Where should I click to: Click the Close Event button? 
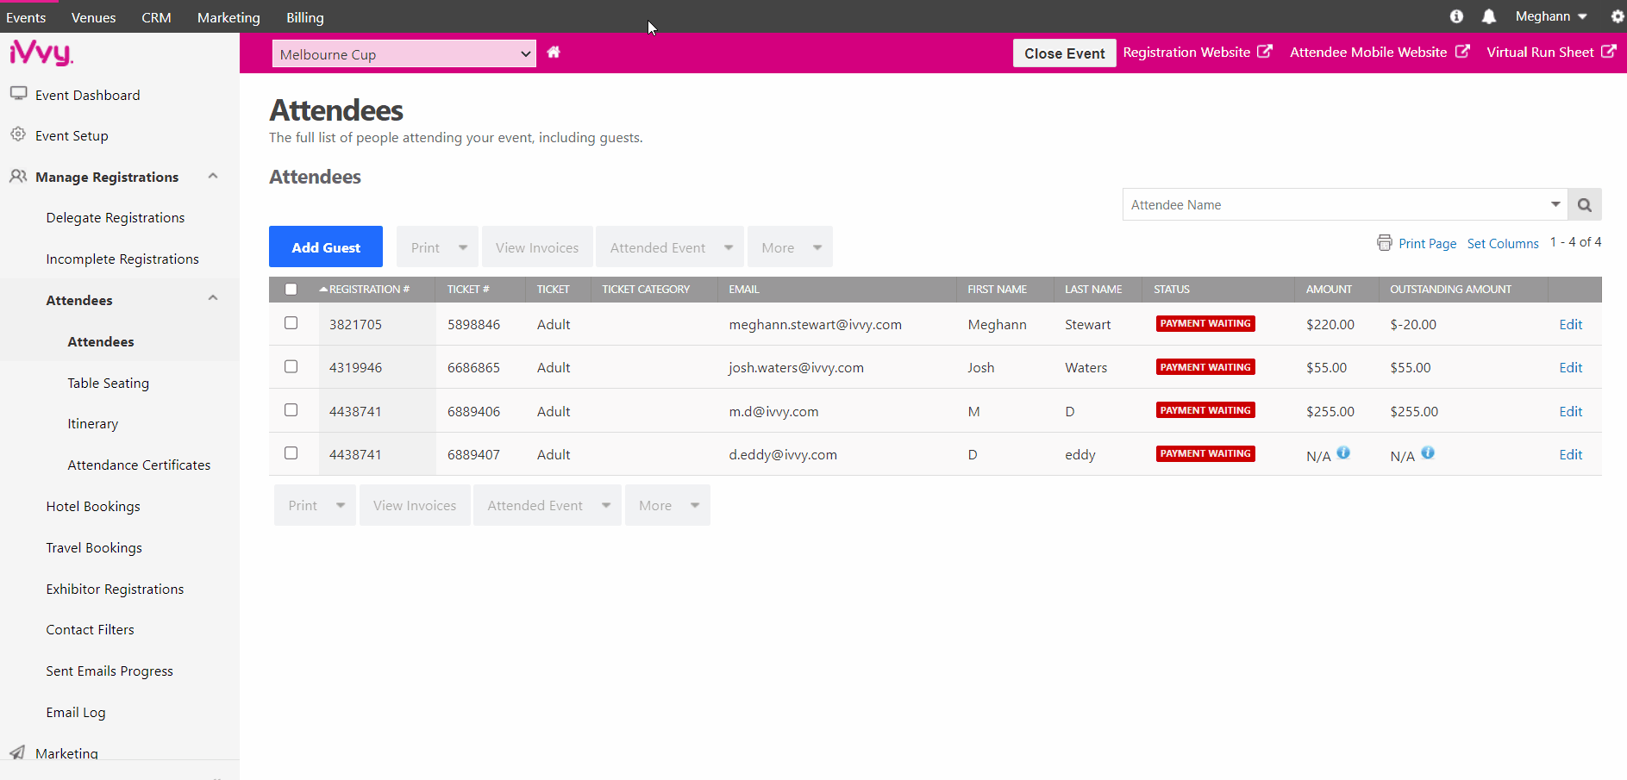1064,53
